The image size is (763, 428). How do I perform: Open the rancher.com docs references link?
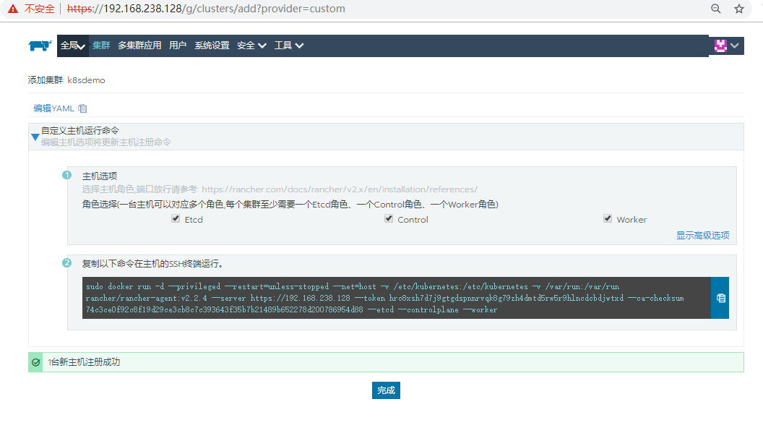pos(340,189)
